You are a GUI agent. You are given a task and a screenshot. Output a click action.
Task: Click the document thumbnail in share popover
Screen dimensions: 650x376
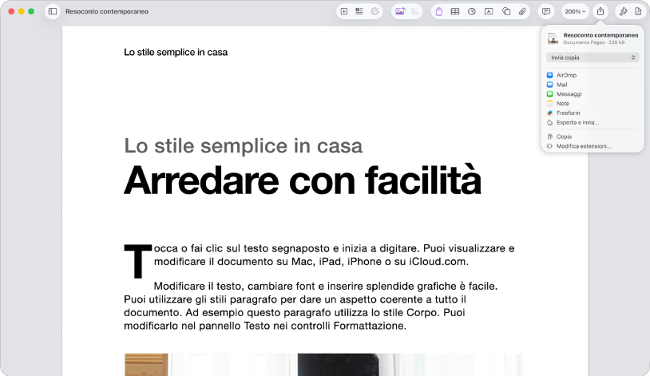[x=553, y=38]
